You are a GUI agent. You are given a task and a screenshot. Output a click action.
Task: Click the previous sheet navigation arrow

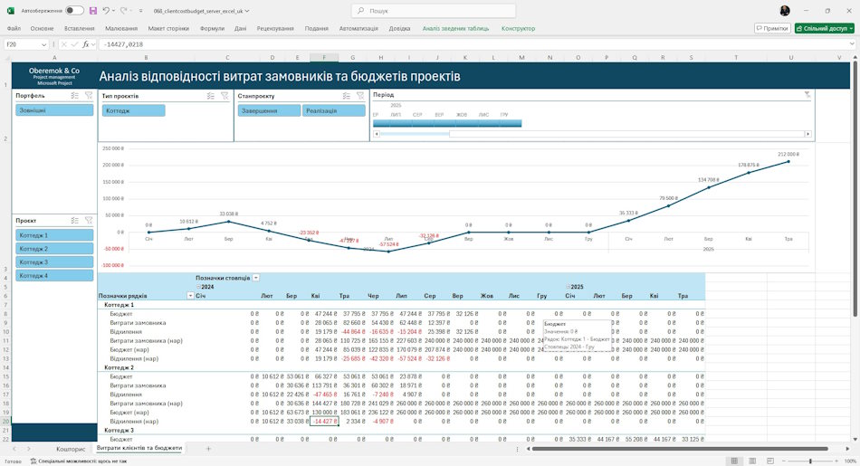click(14, 449)
